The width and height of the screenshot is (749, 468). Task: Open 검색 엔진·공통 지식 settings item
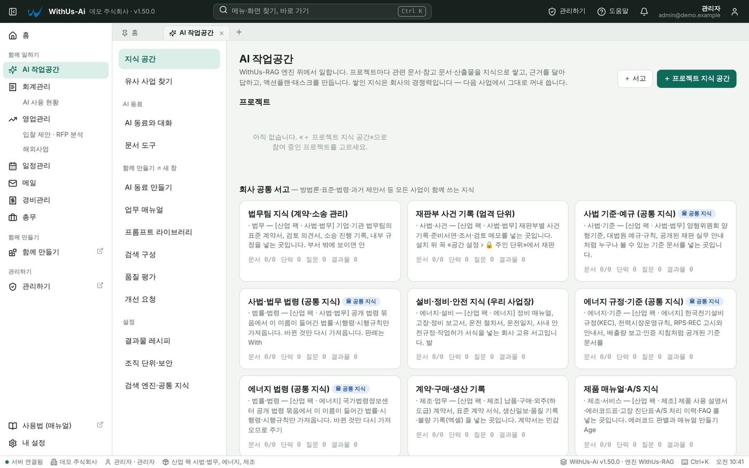point(169,386)
